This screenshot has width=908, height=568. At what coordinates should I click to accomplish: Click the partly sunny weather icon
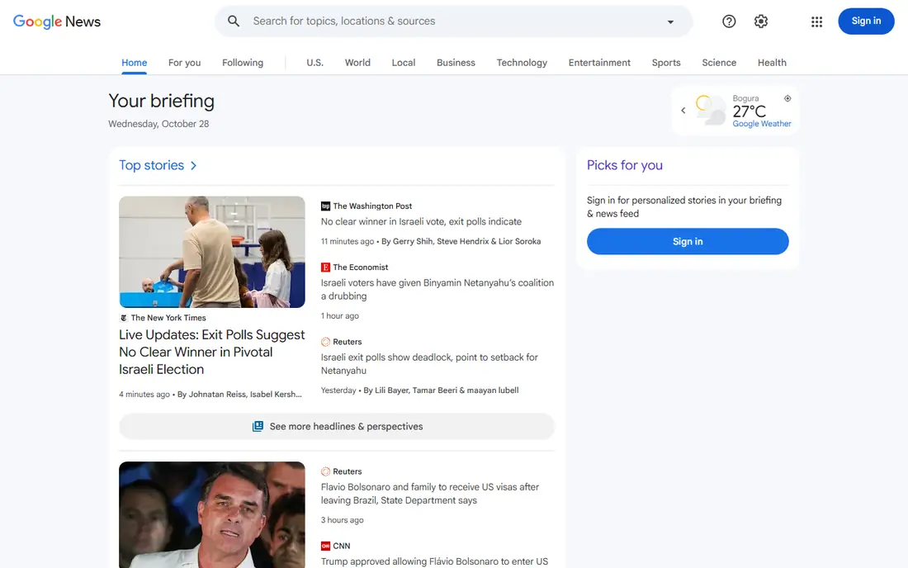tap(711, 110)
